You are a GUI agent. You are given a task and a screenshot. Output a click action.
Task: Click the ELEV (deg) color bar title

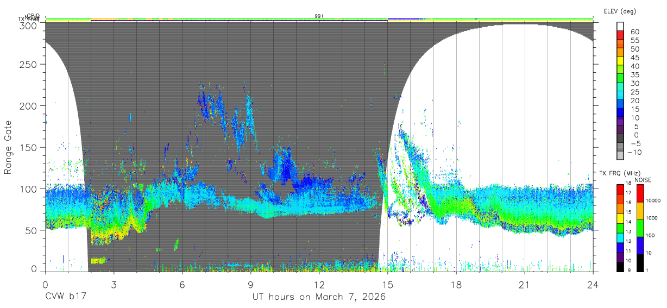[x=619, y=11]
